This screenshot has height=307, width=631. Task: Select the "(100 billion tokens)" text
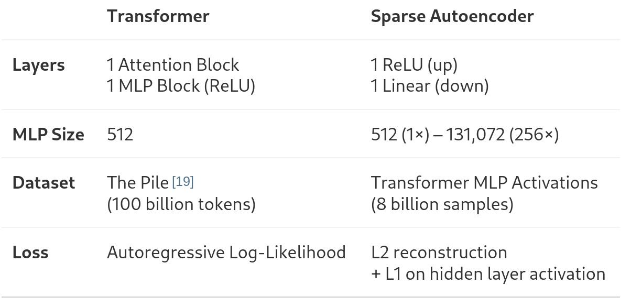pyautogui.click(x=181, y=203)
